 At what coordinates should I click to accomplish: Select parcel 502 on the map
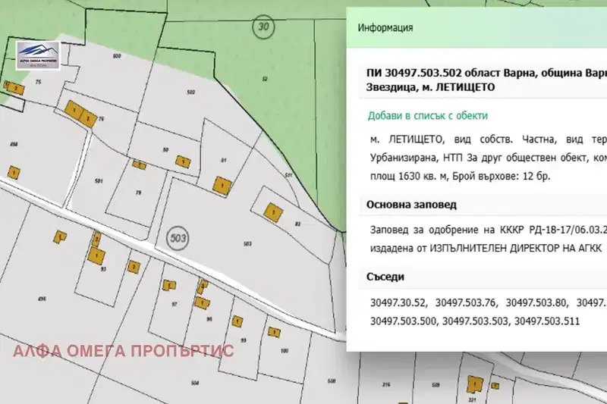tap(191, 92)
